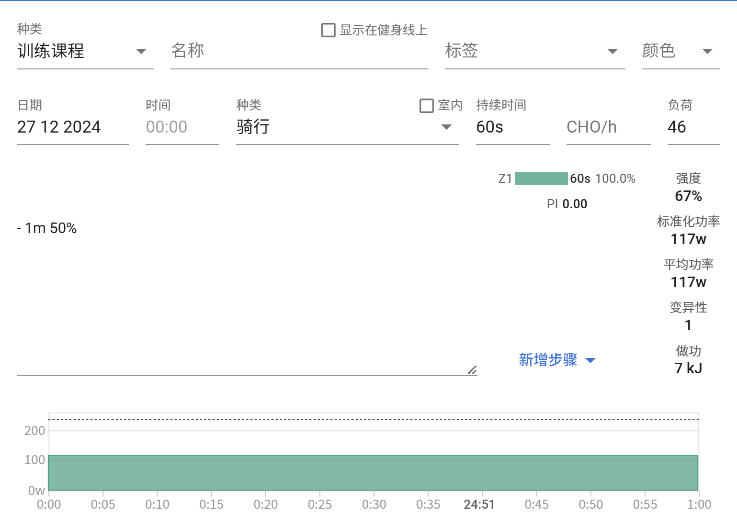This screenshot has height=514, width=737.
Task: Click the 新增步骤 add step link
Action: [548, 360]
